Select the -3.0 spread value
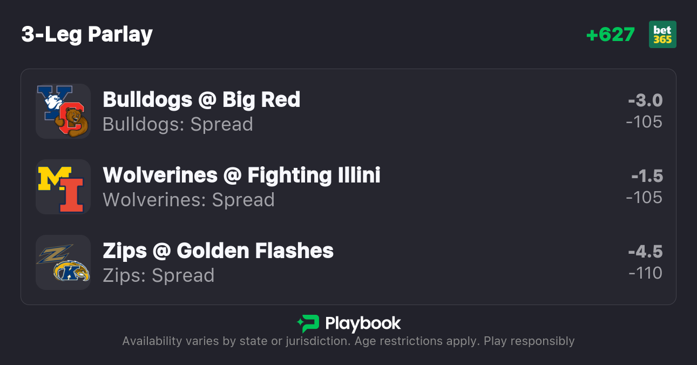The width and height of the screenshot is (697, 365). (645, 100)
